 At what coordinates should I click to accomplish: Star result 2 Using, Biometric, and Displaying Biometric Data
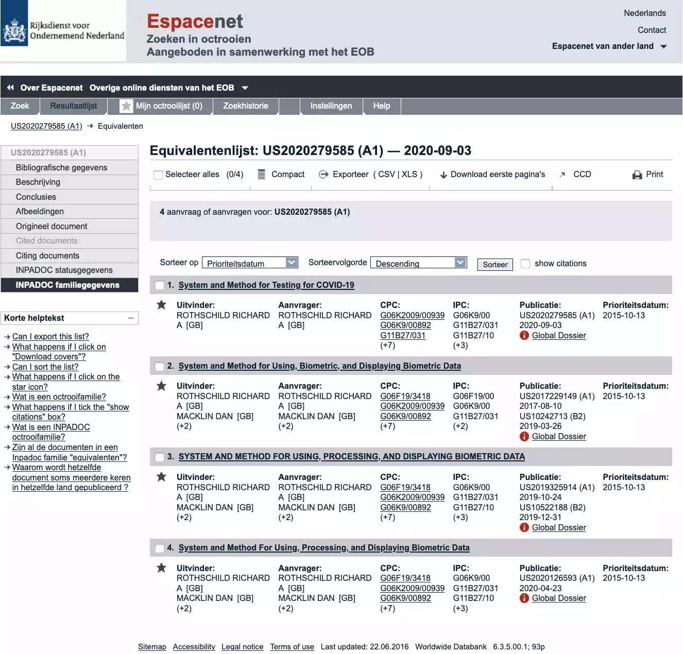(x=161, y=386)
